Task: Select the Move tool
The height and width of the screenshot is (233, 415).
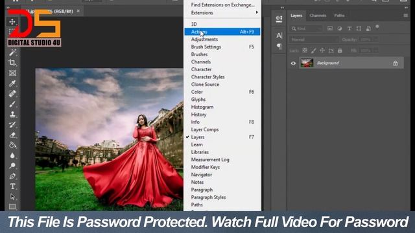Action: (12, 22)
